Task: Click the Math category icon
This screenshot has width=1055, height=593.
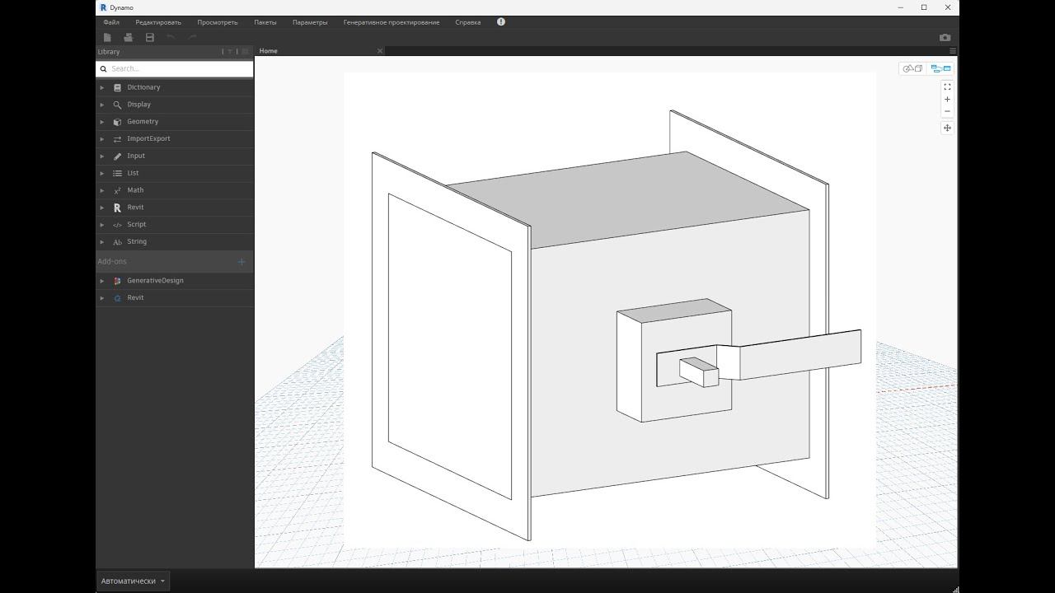Action: tap(117, 190)
